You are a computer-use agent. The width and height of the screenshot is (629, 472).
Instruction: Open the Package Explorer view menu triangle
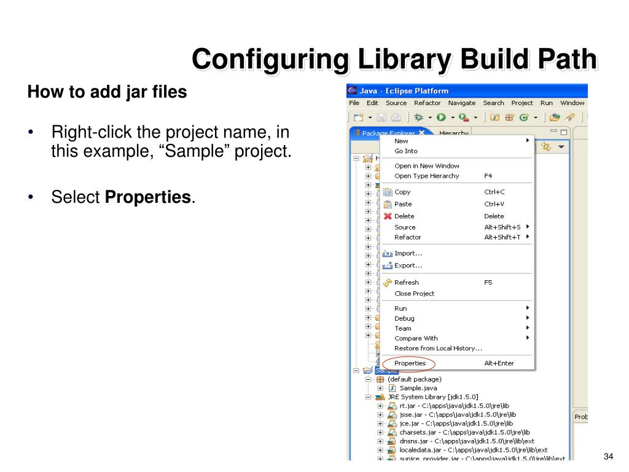(561, 147)
